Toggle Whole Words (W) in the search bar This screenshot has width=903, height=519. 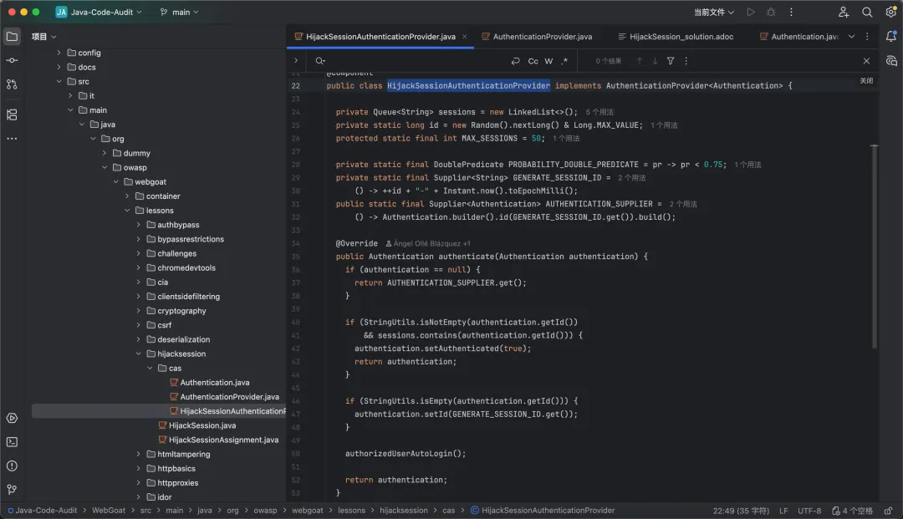(548, 61)
